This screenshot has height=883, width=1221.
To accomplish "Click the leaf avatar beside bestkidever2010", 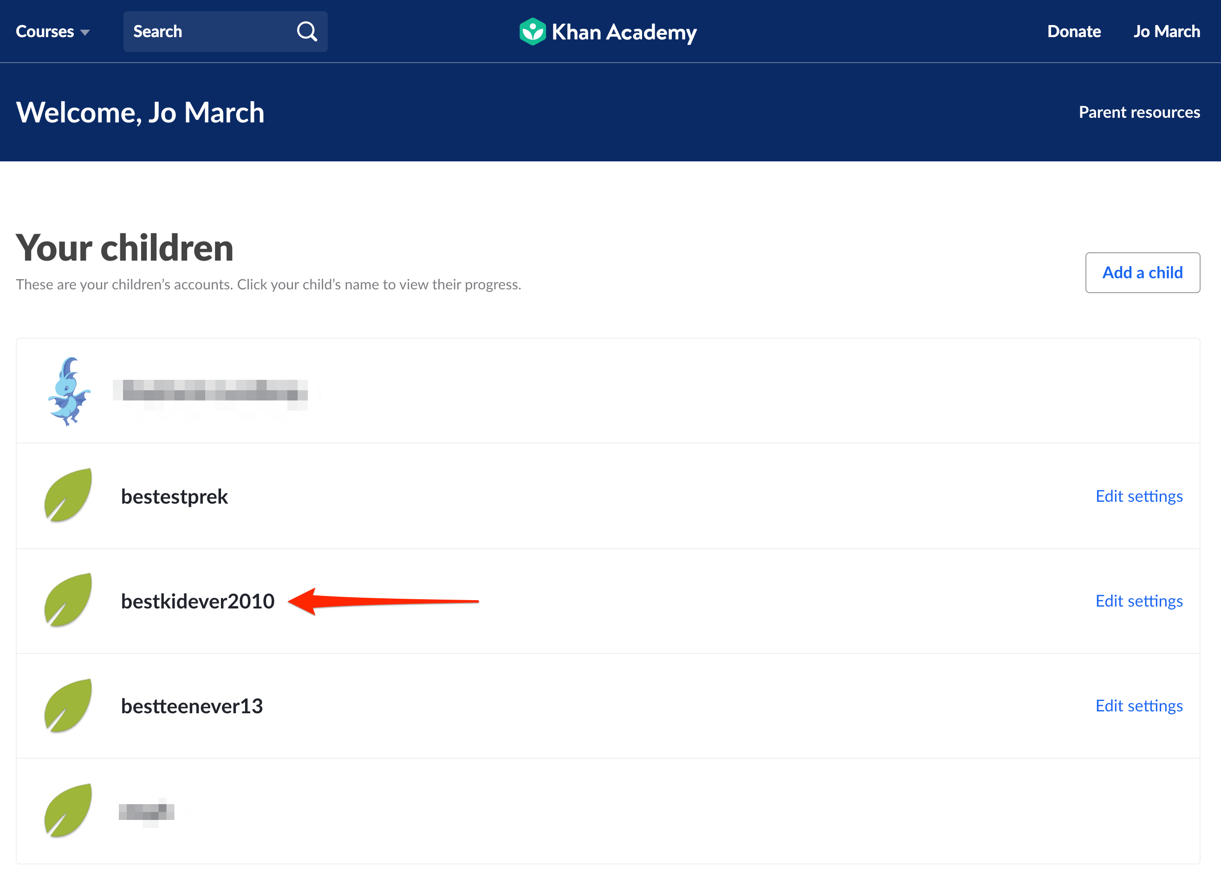I will click(x=68, y=600).
